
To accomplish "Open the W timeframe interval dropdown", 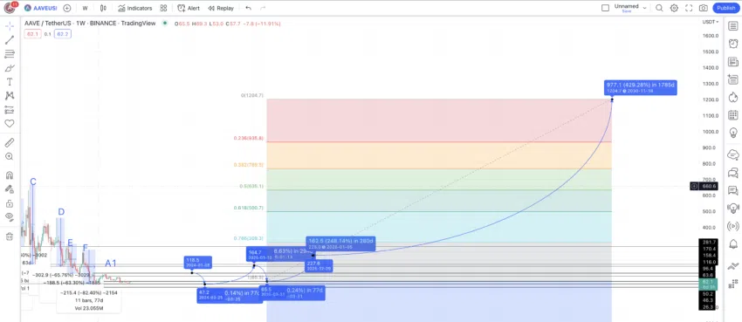I will (85, 8).
